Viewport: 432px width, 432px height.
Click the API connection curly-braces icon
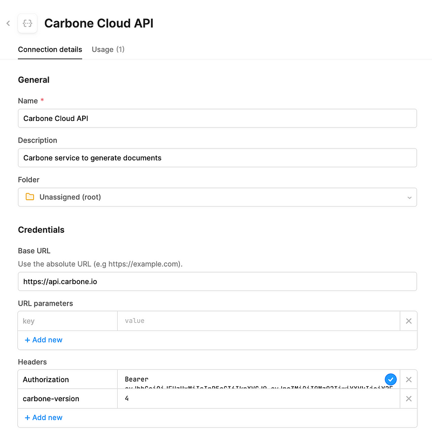click(x=28, y=23)
